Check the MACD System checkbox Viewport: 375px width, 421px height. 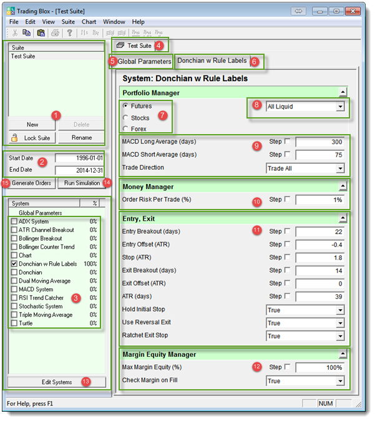[14, 289]
